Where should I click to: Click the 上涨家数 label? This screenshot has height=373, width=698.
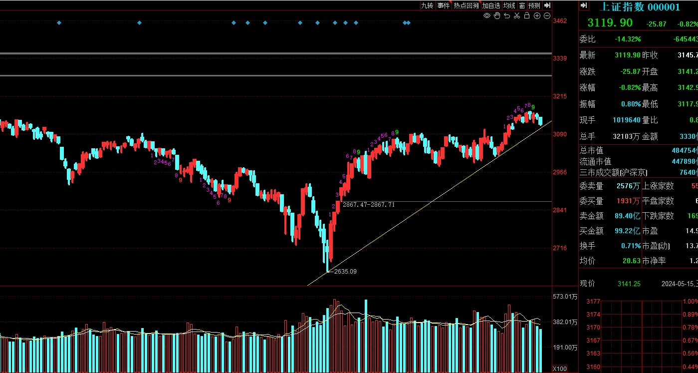[658, 186]
